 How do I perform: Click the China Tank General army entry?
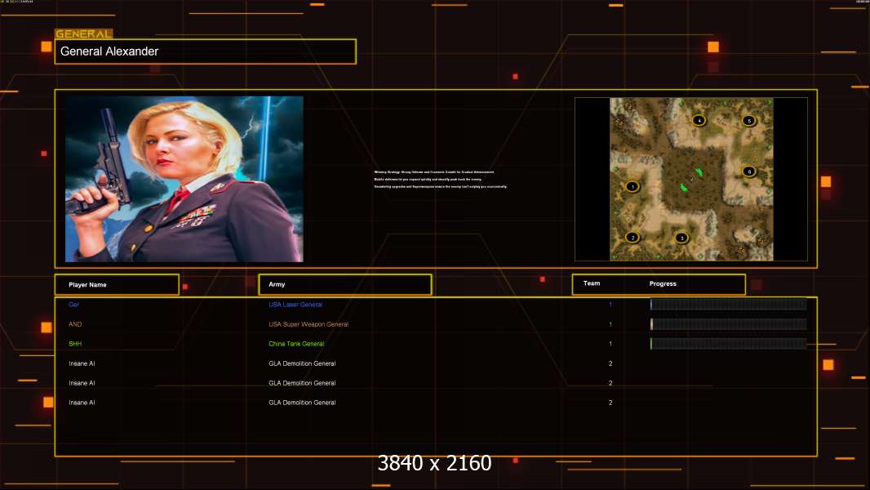click(x=296, y=344)
